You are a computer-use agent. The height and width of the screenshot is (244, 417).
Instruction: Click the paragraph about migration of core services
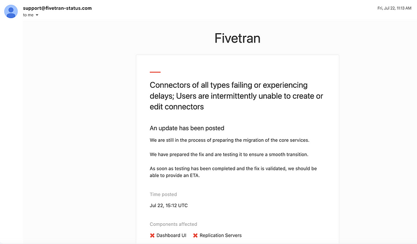230,140
